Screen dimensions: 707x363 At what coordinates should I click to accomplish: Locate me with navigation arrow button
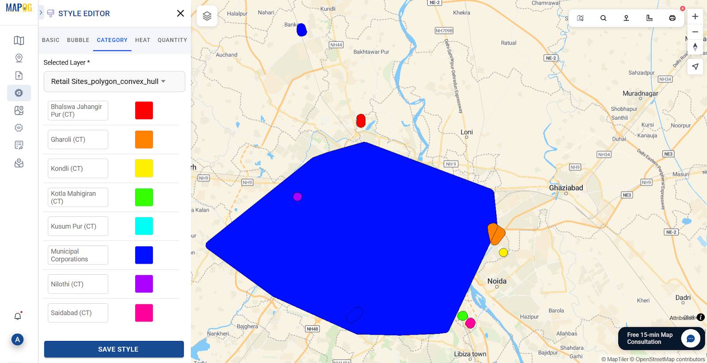coord(695,67)
